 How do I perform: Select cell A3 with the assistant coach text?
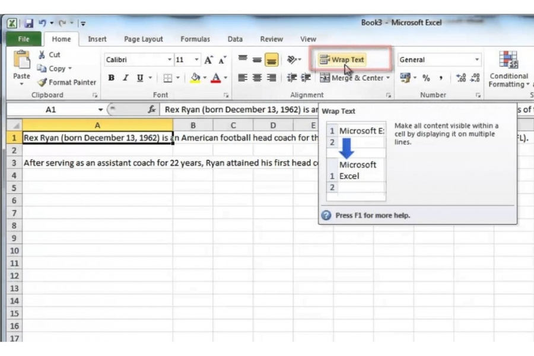pyautogui.click(x=97, y=163)
